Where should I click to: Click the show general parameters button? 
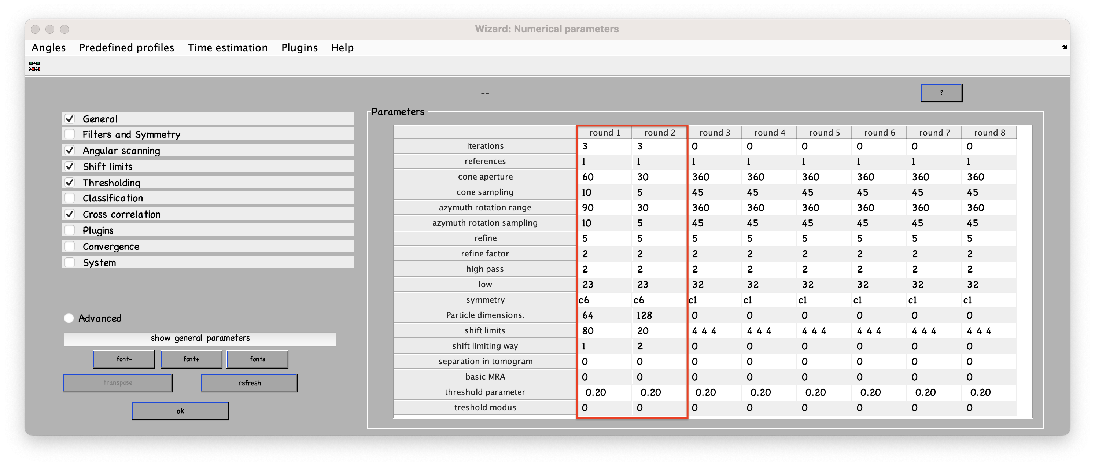(200, 338)
